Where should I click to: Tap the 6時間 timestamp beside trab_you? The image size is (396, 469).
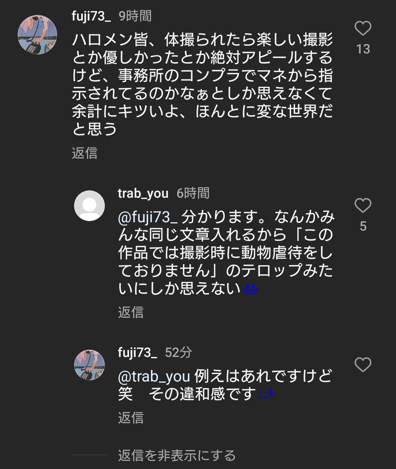point(193,193)
